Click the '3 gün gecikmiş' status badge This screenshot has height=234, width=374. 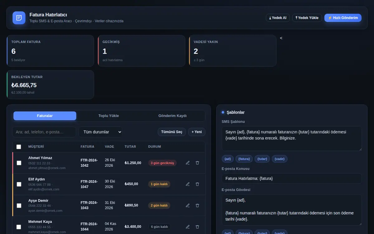pyautogui.click(x=162, y=163)
